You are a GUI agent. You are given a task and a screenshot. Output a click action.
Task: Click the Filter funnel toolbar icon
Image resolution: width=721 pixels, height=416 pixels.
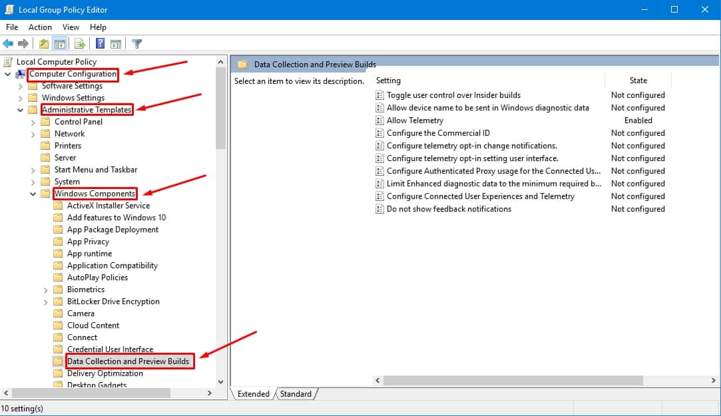click(136, 44)
